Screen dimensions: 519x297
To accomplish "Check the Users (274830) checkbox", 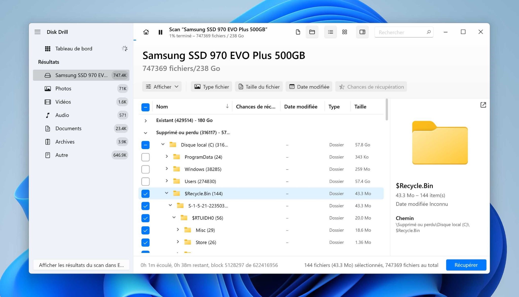I will [x=145, y=181].
